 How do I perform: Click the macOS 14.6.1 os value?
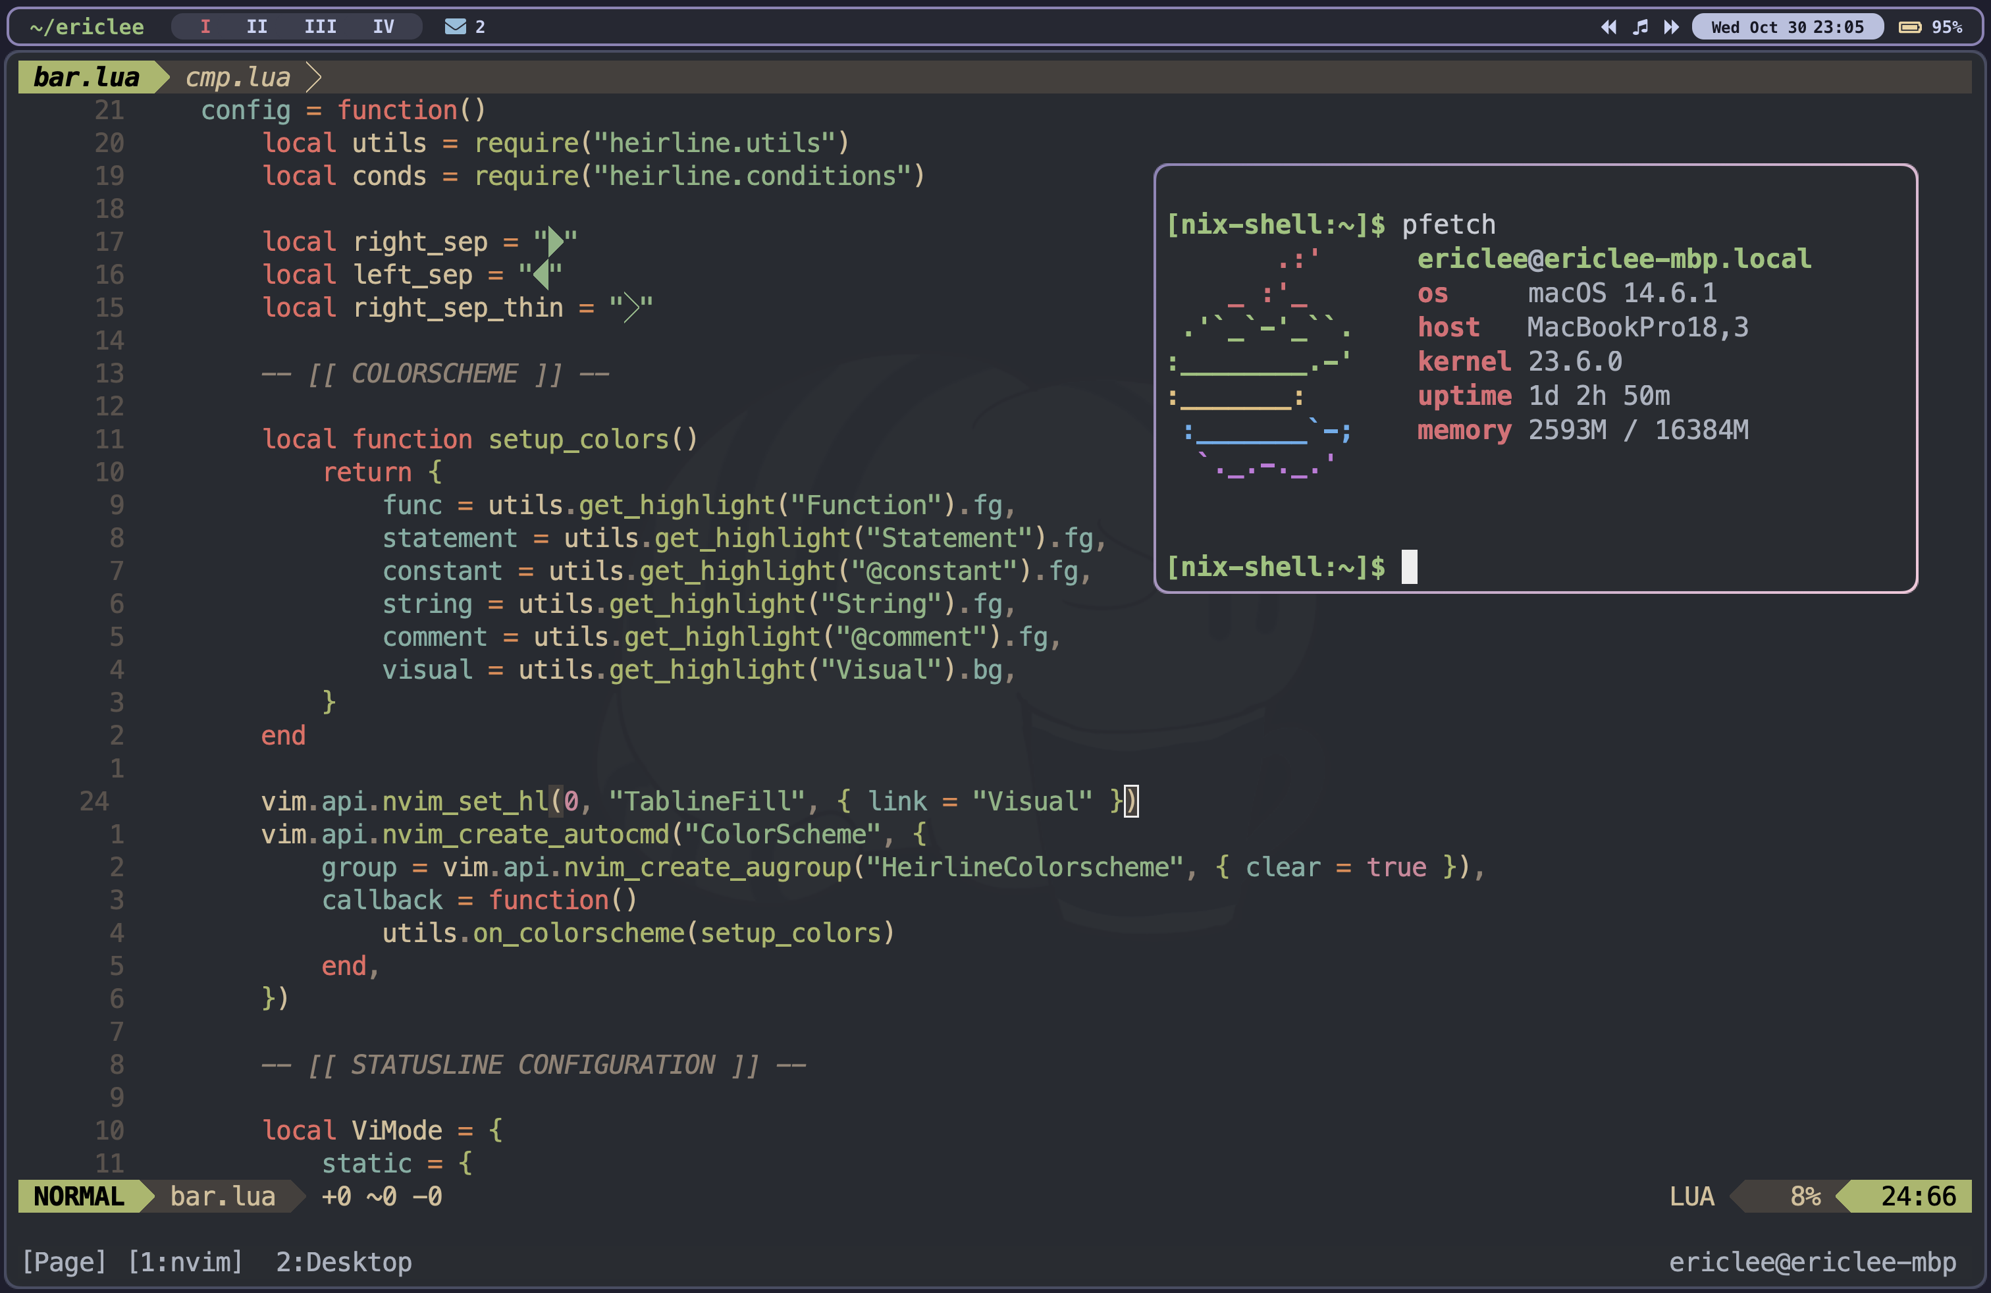pyautogui.click(x=1622, y=293)
